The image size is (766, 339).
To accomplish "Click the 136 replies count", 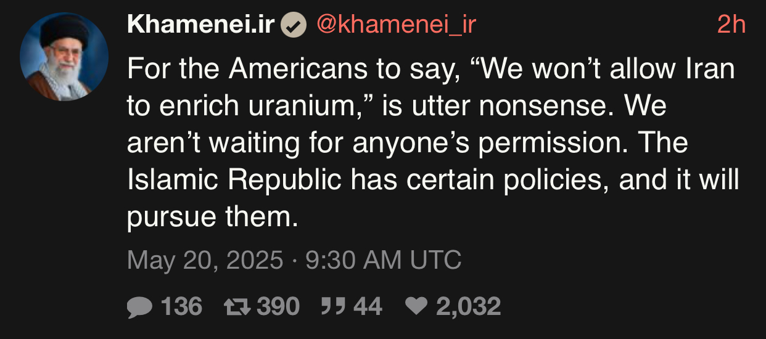I will coord(182,306).
